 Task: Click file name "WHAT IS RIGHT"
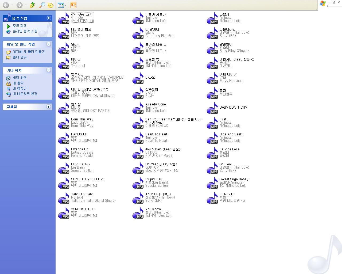tap(83, 209)
